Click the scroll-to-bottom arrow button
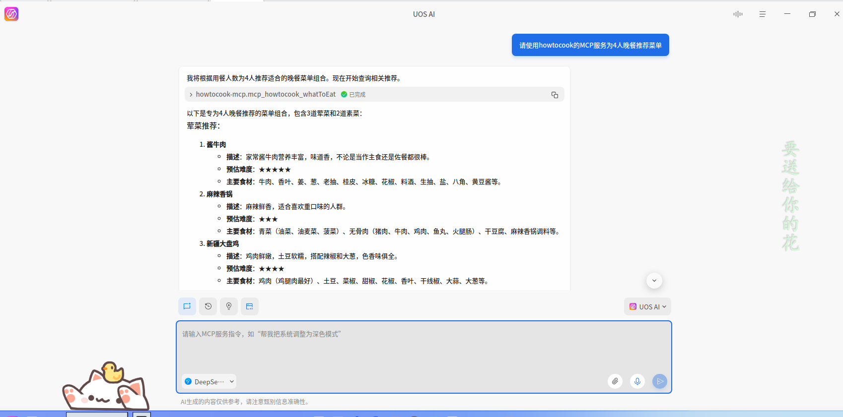 point(654,281)
